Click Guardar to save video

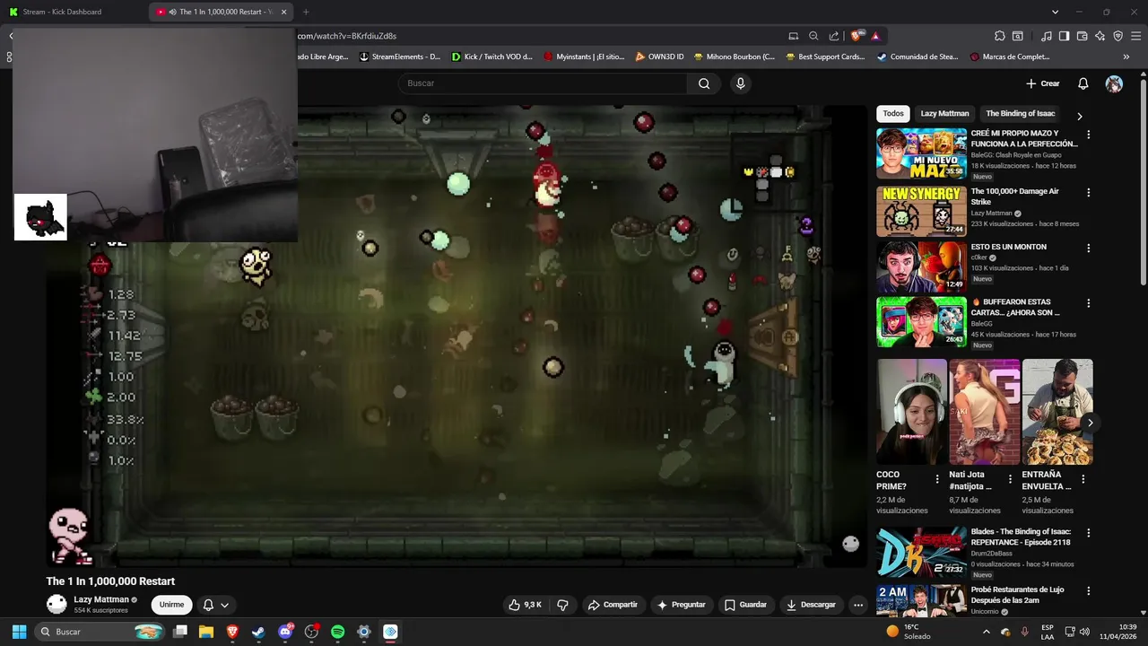745,605
